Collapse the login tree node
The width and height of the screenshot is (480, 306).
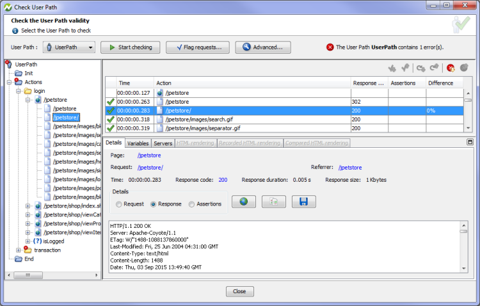pyautogui.click(x=19, y=91)
